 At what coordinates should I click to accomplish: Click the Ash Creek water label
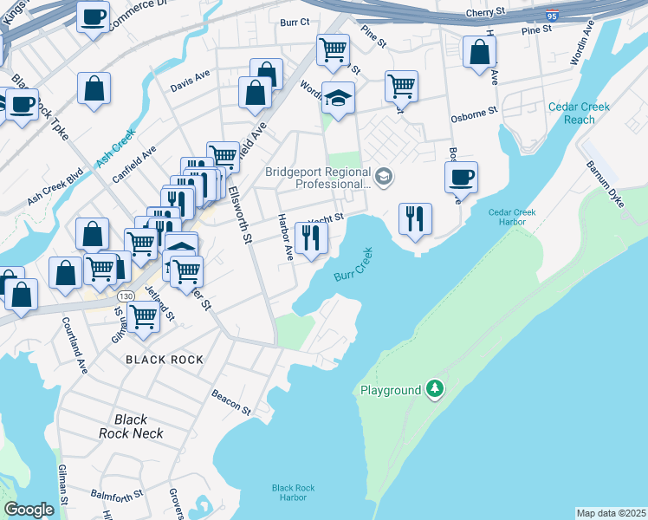[116, 148]
